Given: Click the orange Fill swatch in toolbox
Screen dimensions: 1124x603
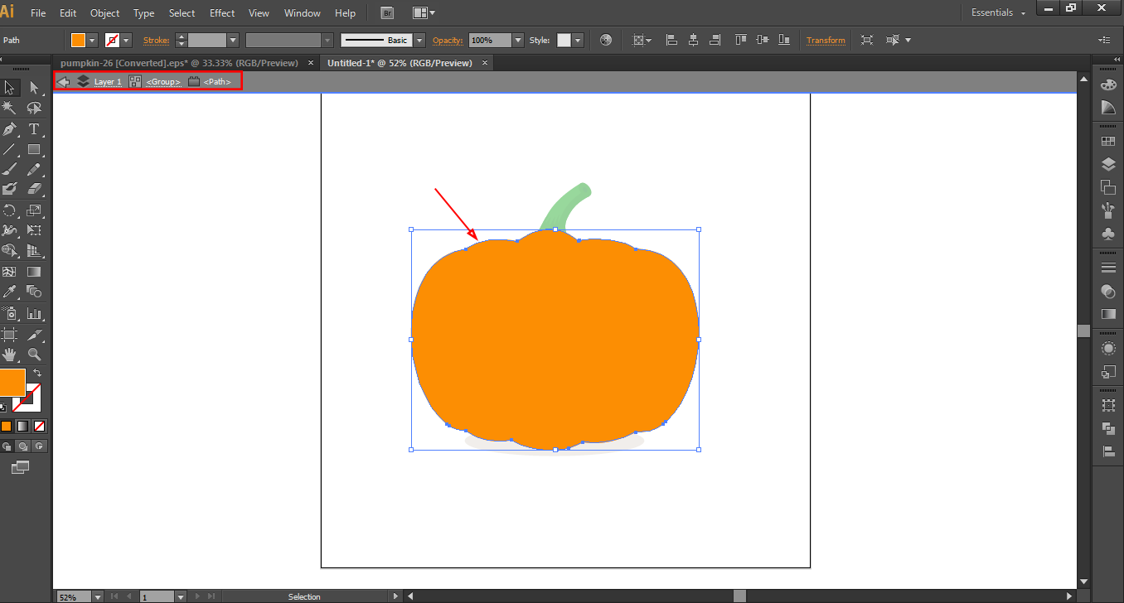Looking at the screenshot, I should pyautogui.click(x=12, y=383).
